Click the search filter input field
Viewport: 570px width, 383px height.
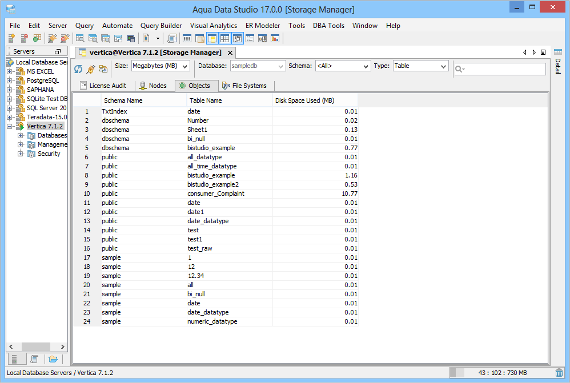[x=500, y=68]
